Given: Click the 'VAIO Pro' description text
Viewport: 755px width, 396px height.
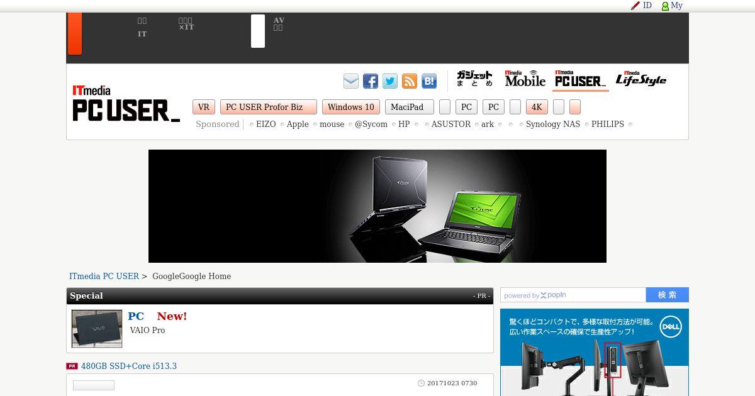Looking at the screenshot, I should tap(147, 331).
